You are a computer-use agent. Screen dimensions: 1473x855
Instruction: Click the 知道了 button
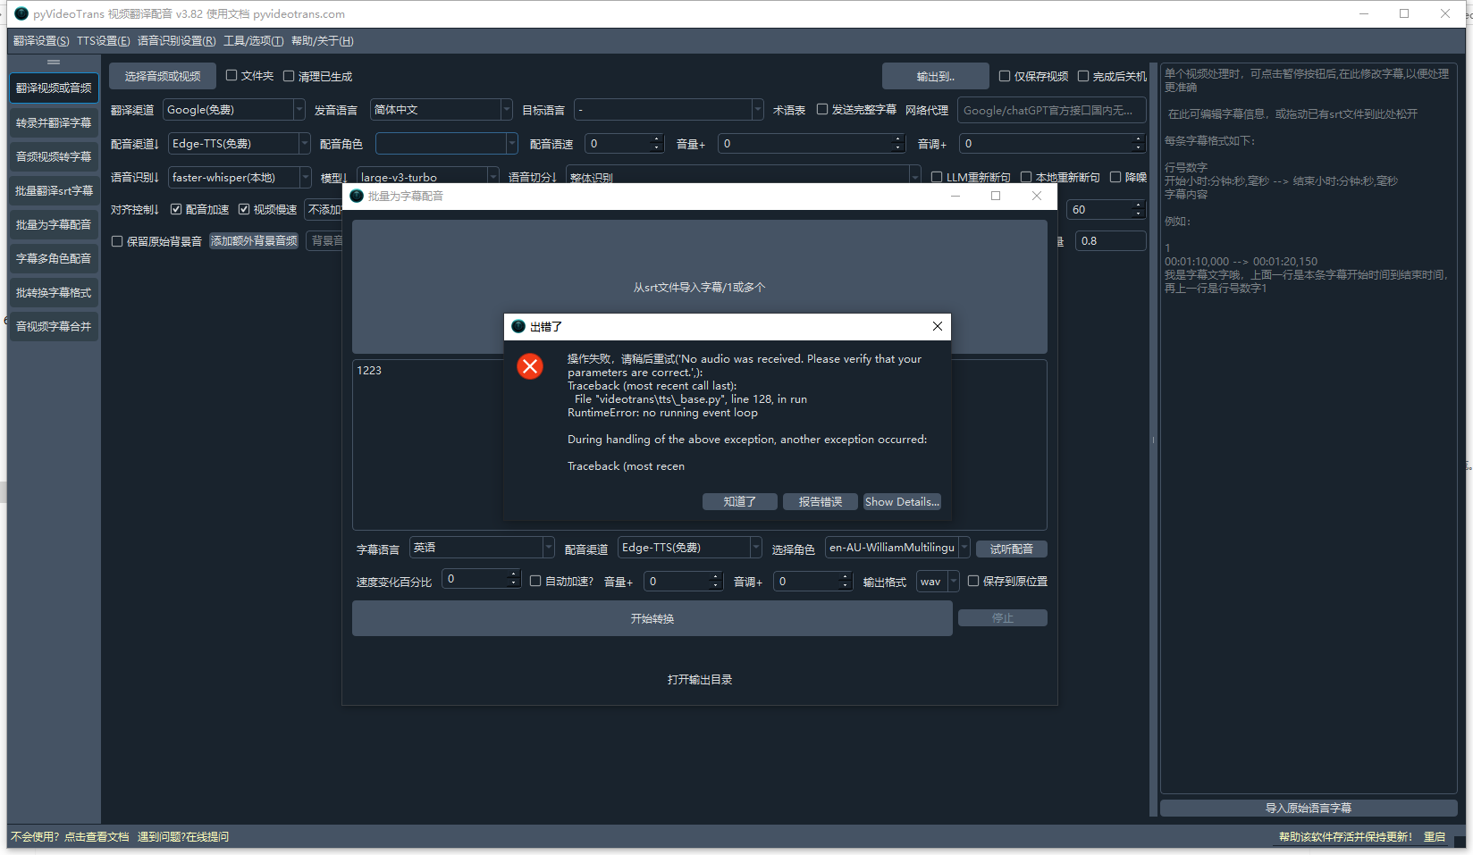739,501
